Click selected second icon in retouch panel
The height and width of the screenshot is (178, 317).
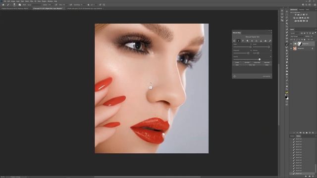(239, 41)
